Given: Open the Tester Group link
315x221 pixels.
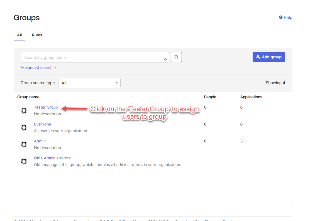Looking at the screenshot, I should pos(46,107).
